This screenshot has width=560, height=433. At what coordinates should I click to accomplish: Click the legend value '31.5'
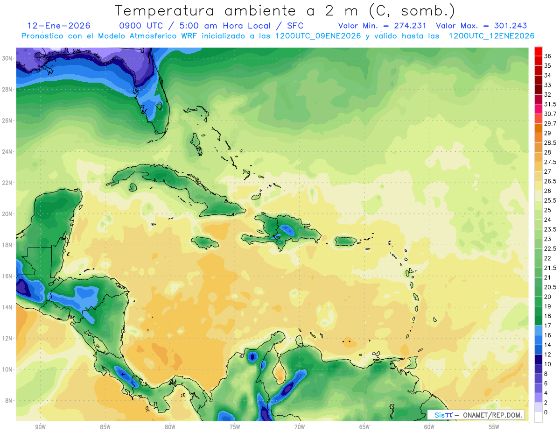pyautogui.click(x=550, y=104)
